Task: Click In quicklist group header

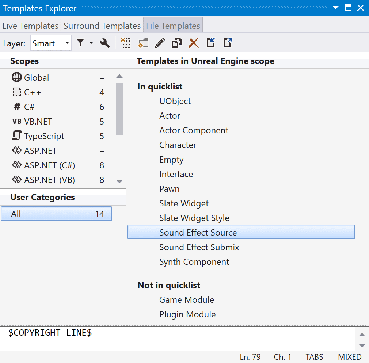Action: (x=160, y=87)
